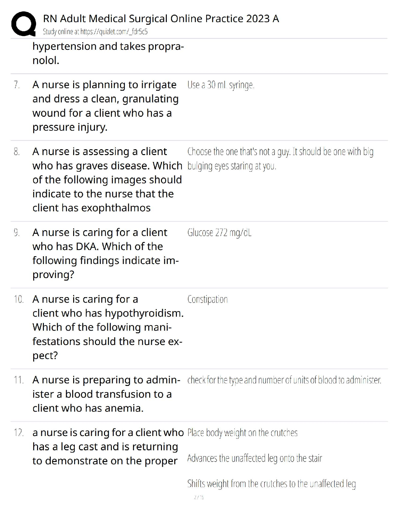The image size is (398, 515).
Task: Click the answer about checking blood units
Action: (x=284, y=380)
